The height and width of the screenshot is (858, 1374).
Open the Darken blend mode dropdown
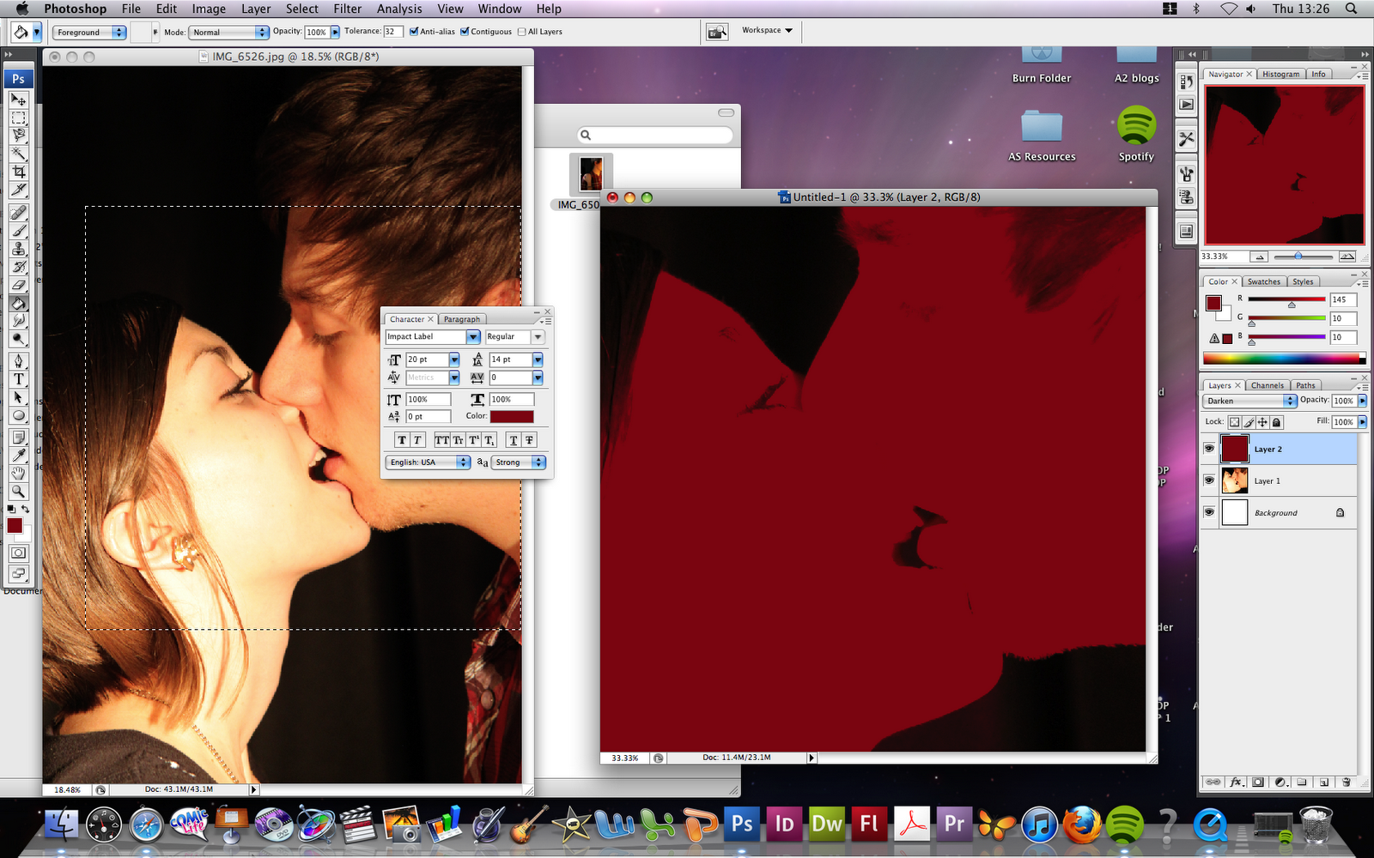pos(1249,401)
